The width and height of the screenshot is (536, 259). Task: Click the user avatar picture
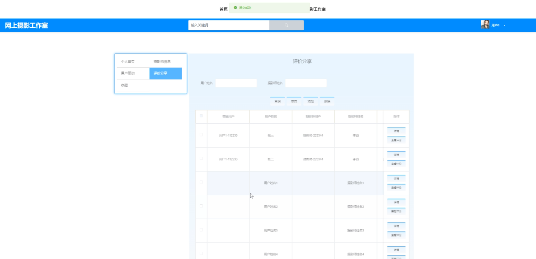pyautogui.click(x=485, y=24)
